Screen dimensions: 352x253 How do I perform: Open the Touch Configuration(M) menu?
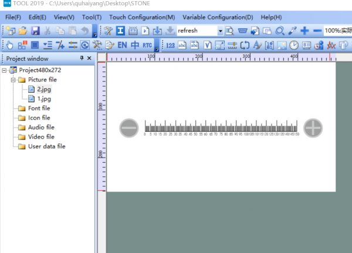coord(142,17)
